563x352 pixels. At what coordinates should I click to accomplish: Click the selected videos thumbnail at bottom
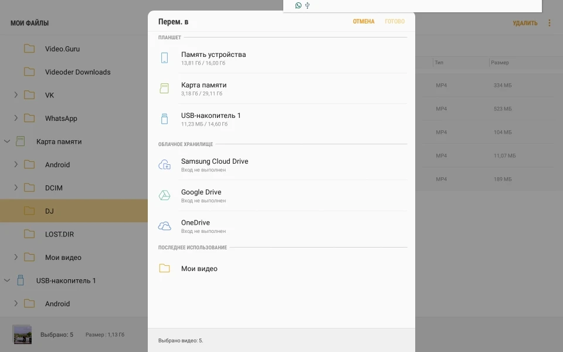(22, 334)
